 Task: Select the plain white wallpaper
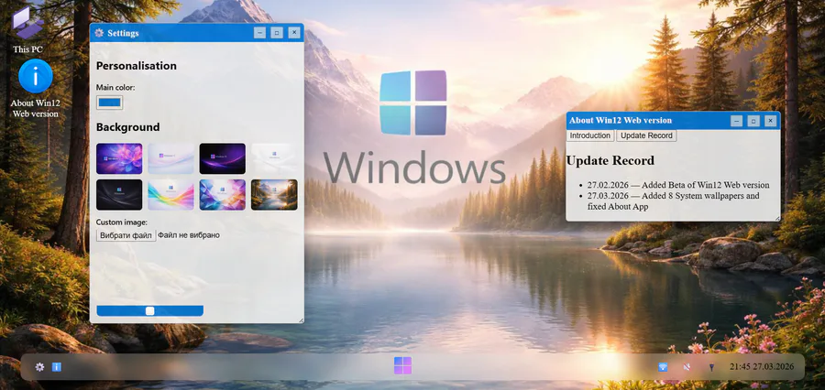pos(274,158)
